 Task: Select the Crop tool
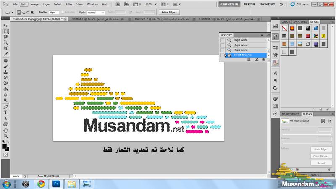click(x=5, y=48)
